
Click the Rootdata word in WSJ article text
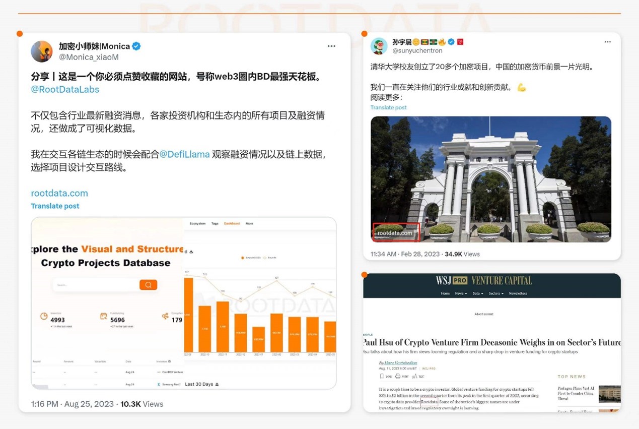tap(430, 402)
